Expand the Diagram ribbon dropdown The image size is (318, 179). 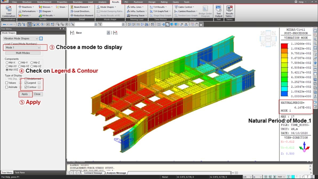coord(52,11)
